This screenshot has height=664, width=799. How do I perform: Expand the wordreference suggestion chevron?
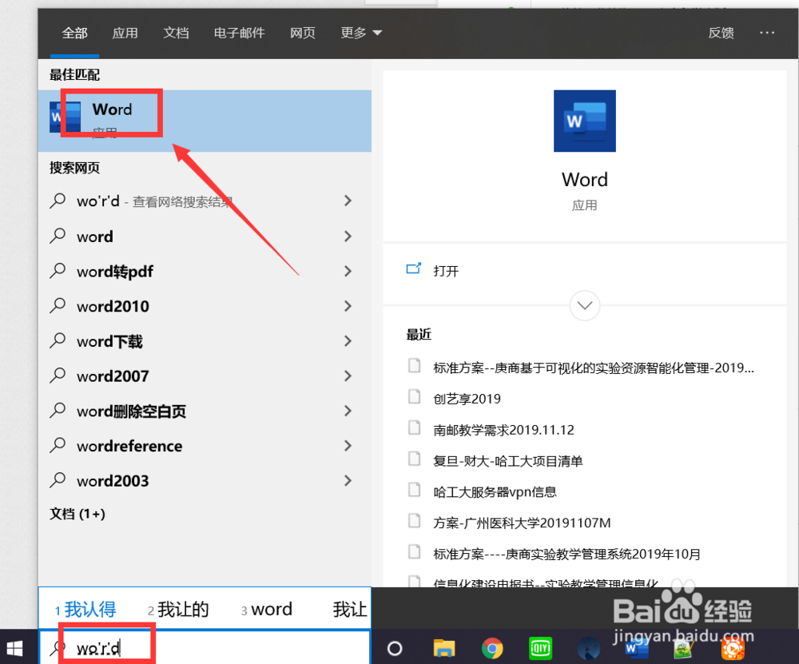point(348,446)
